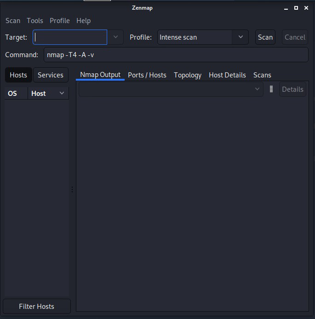315x319 pixels.
Task: Click into the Target input field
Action: tap(70, 37)
